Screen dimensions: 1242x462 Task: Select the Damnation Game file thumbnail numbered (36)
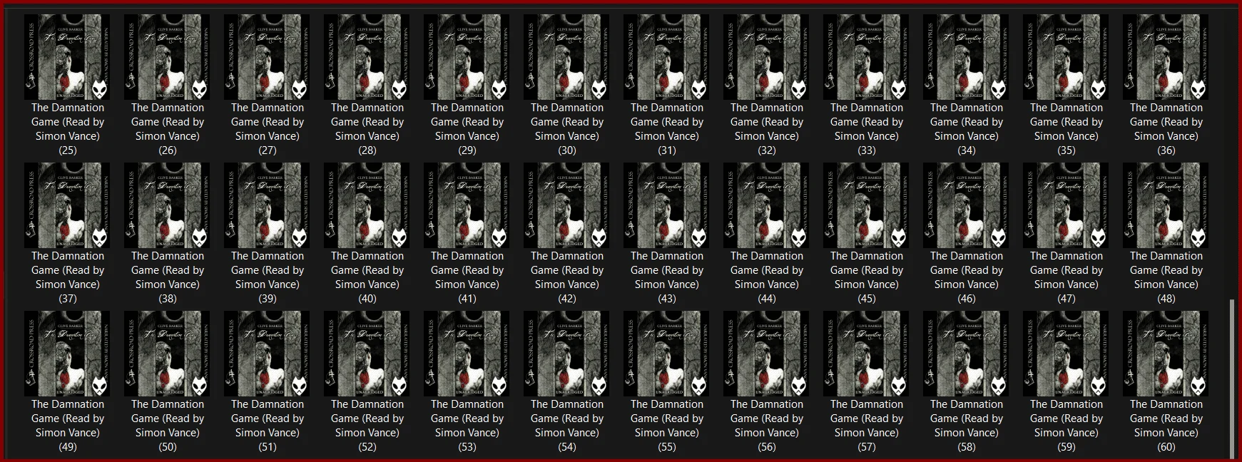pyautogui.click(x=1166, y=57)
